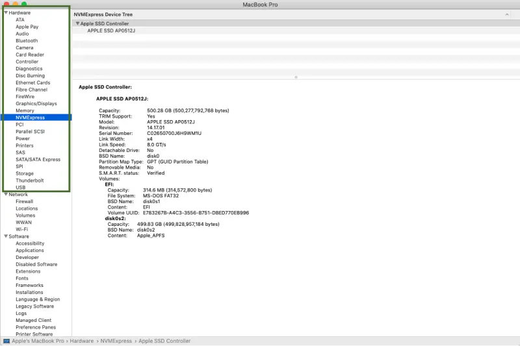Select PCI in the sidebar
This screenshot has width=520, height=346.
[19, 125]
